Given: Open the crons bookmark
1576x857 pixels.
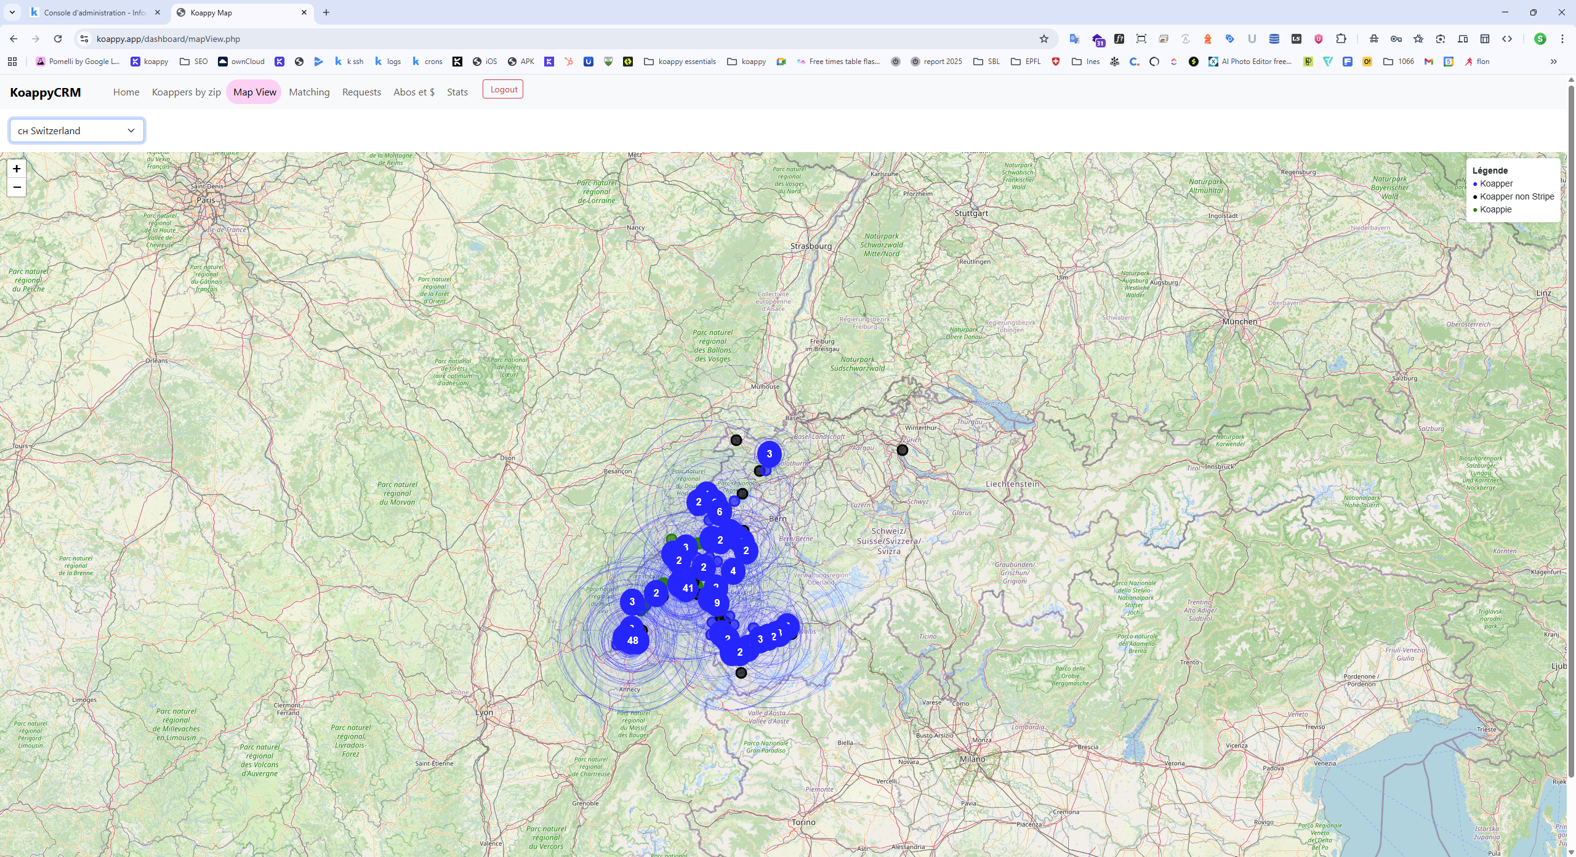Looking at the screenshot, I should pos(427,62).
